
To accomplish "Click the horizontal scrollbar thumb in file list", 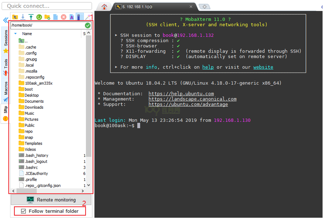I will pyautogui.click(x=27, y=191).
